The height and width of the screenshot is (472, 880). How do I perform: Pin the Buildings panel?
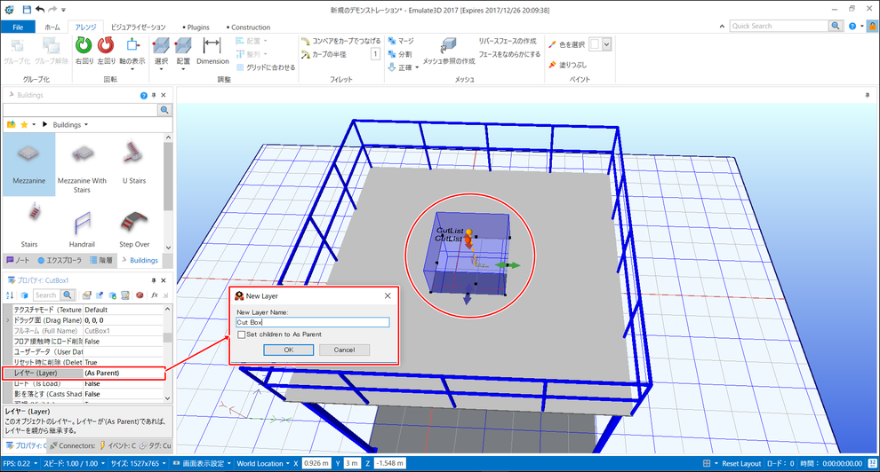(154, 95)
